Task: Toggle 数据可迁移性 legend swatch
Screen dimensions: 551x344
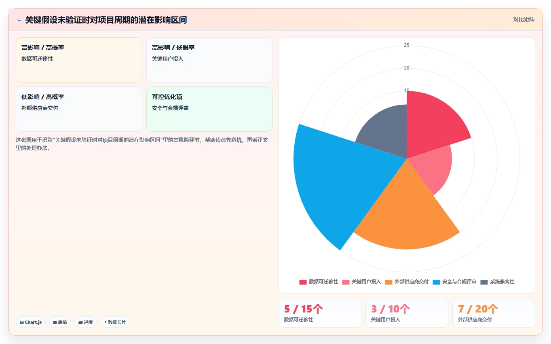Action: 303,282
